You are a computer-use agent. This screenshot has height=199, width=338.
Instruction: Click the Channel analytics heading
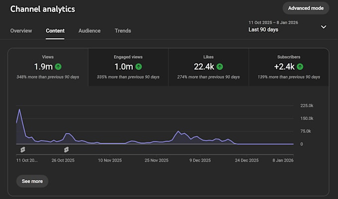pyautogui.click(x=43, y=9)
